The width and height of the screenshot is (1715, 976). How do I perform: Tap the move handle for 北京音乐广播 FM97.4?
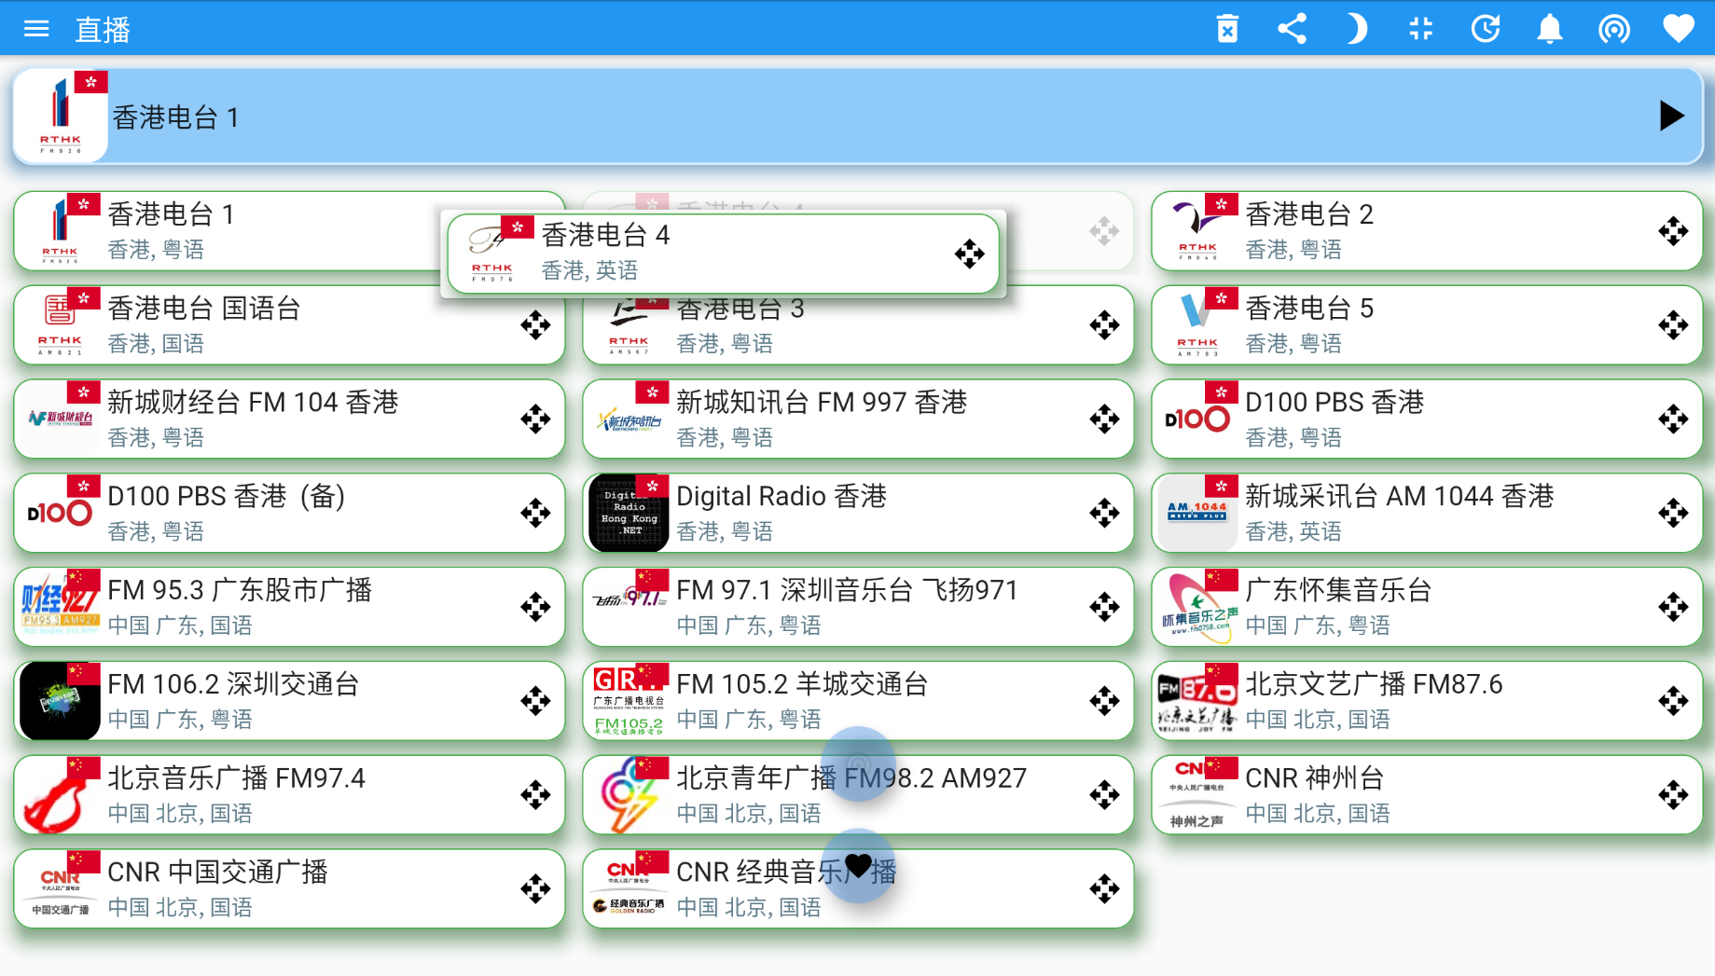535,795
